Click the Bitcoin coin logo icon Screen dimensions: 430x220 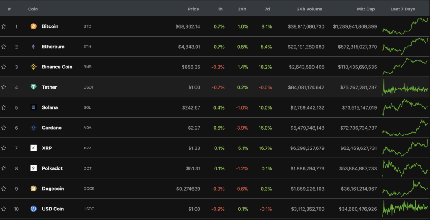coord(34,26)
